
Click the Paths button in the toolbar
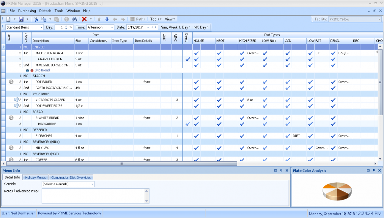pyautogui.click(x=137, y=19)
